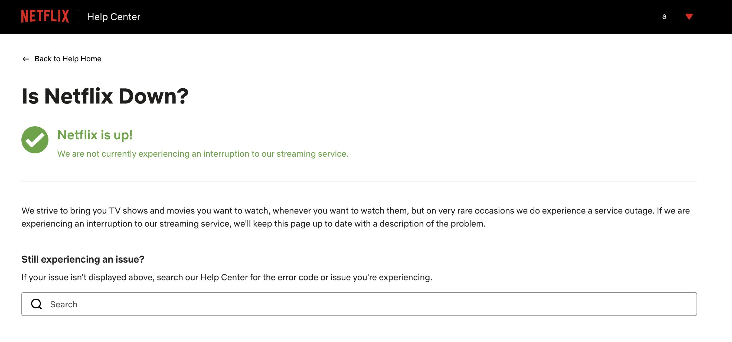Click the horizontal divider under status section
Image resolution: width=732 pixels, height=342 pixels.
[359, 182]
